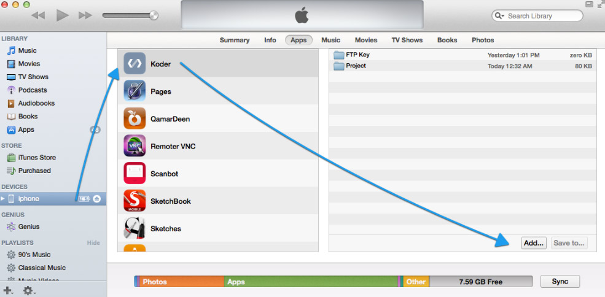Open the add playlist plus menu
Viewport: 605px width, 297px height.
click(x=8, y=290)
